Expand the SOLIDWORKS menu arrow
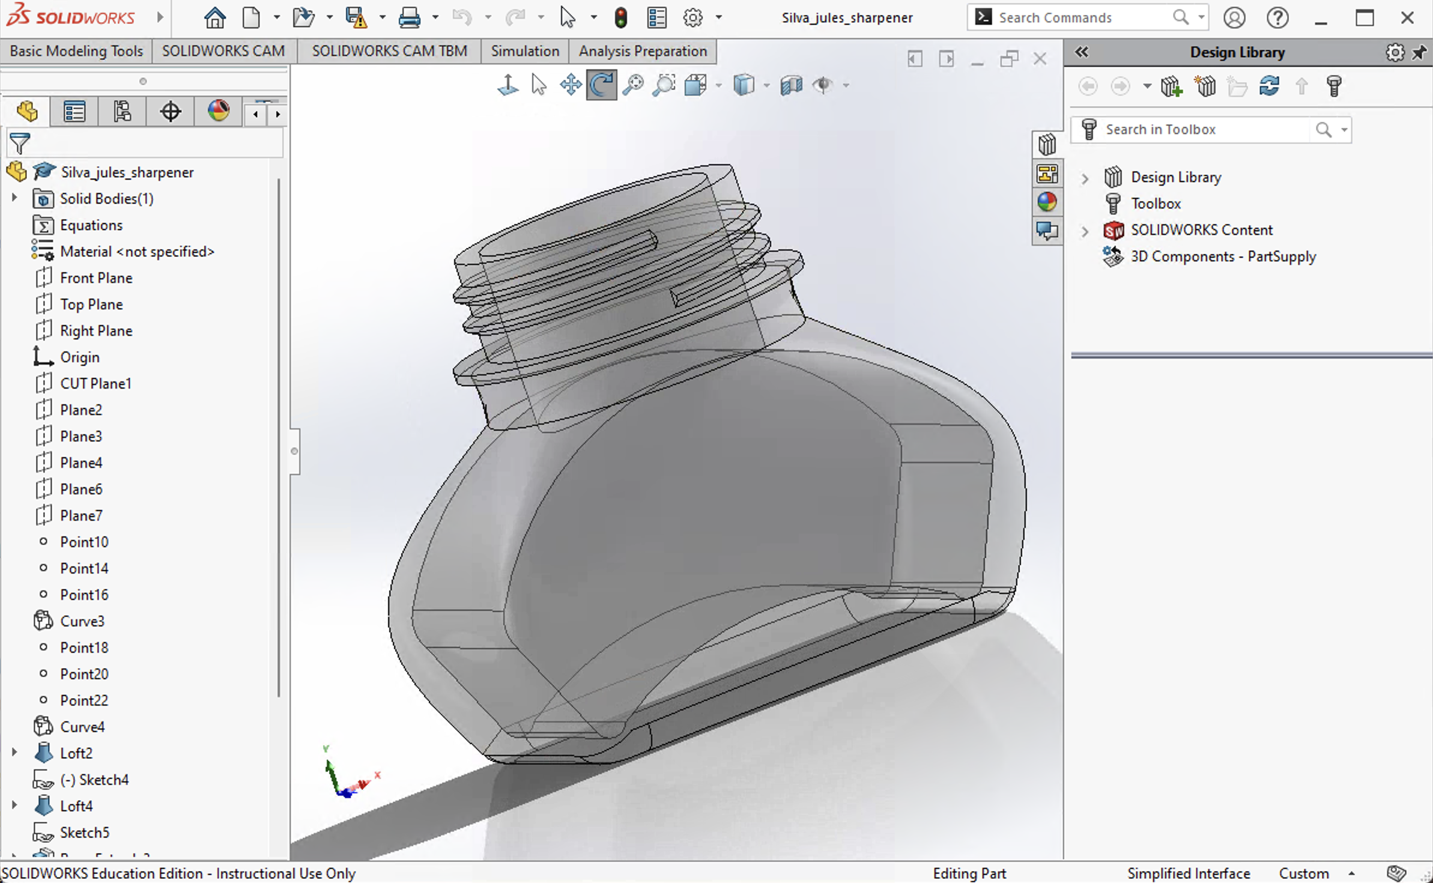This screenshot has height=883, width=1433. [160, 17]
